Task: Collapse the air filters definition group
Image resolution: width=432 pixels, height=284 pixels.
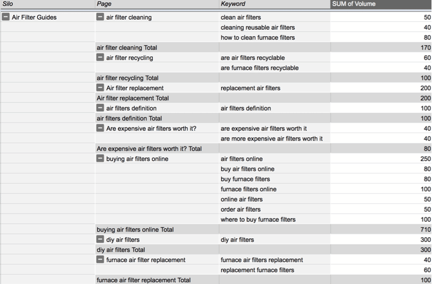Action: pos(100,108)
